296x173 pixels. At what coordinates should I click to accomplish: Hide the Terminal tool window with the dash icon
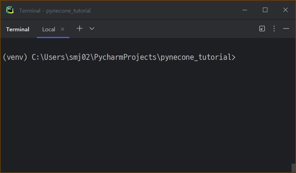click(286, 29)
